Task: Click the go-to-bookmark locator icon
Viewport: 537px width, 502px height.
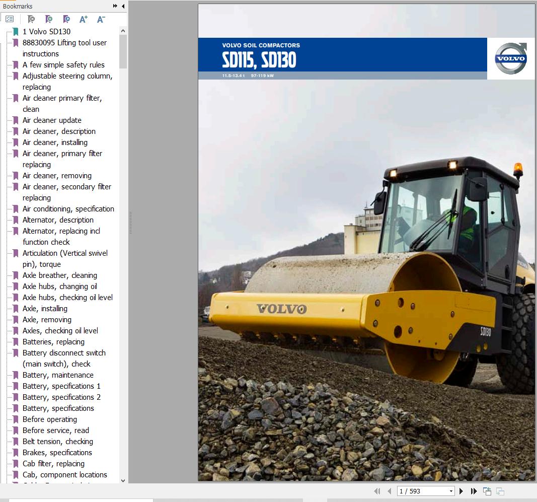Action: (x=66, y=19)
